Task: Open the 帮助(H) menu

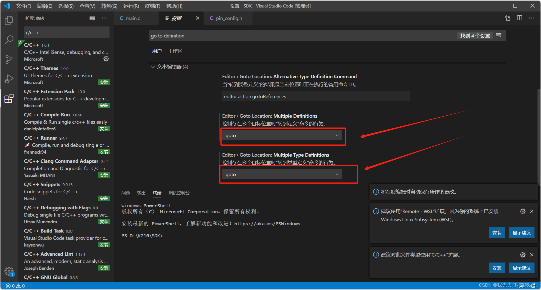Action: click(x=174, y=6)
